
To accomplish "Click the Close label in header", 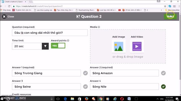I will (x=11, y=17).
